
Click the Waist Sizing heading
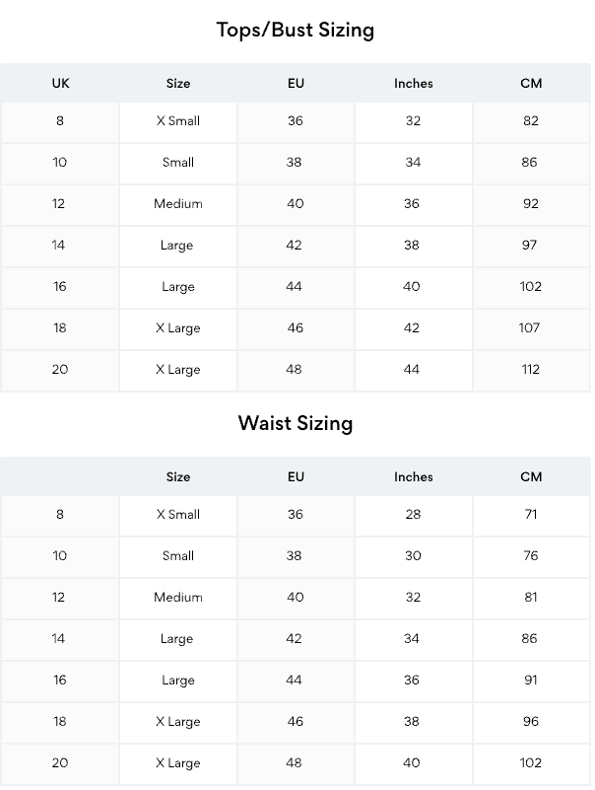pyautogui.click(x=296, y=423)
